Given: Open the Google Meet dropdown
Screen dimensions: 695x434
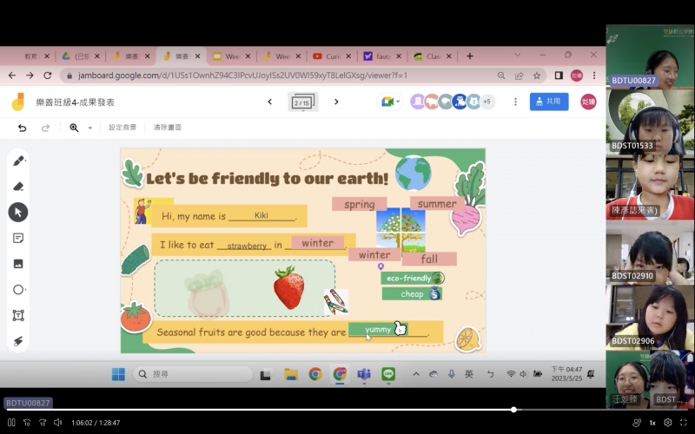Looking at the screenshot, I should click(x=390, y=102).
